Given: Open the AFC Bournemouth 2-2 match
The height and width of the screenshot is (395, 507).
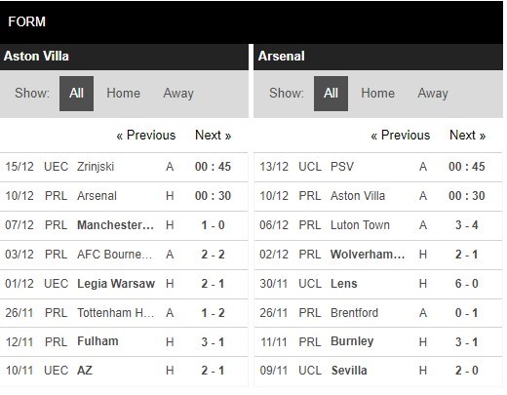Looking at the screenshot, I should pyautogui.click(x=124, y=255).
